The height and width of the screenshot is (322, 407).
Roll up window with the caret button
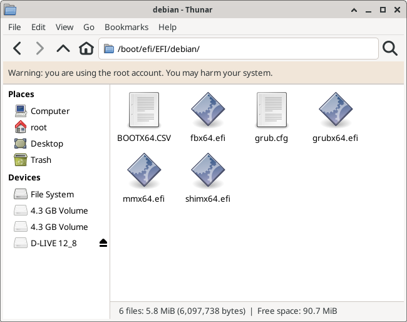point(354,10)
